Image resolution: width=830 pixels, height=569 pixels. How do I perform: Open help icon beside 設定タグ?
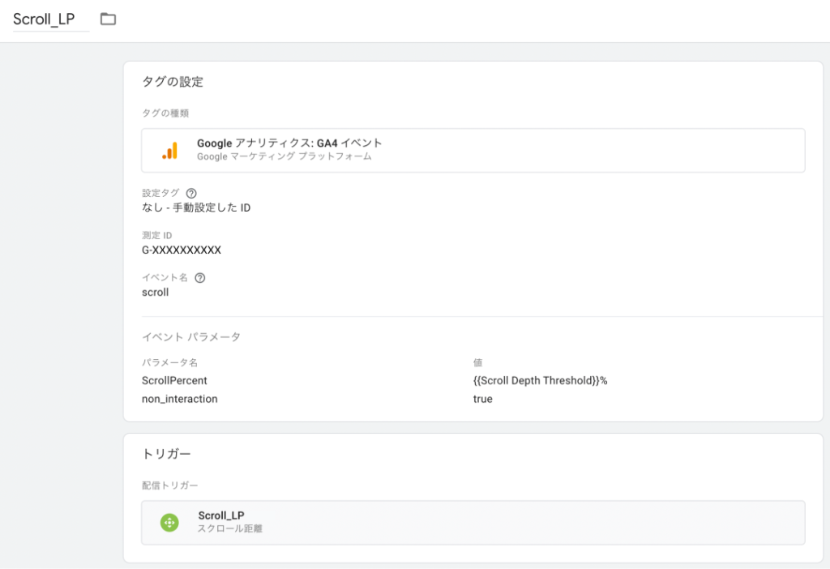(x=191, y=194)
